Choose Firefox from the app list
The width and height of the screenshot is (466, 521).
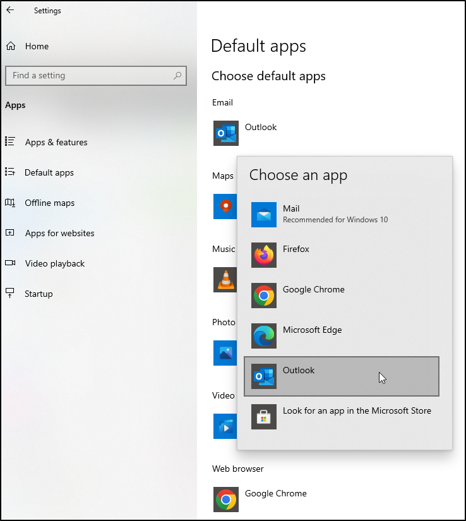(x=342, y=255)
